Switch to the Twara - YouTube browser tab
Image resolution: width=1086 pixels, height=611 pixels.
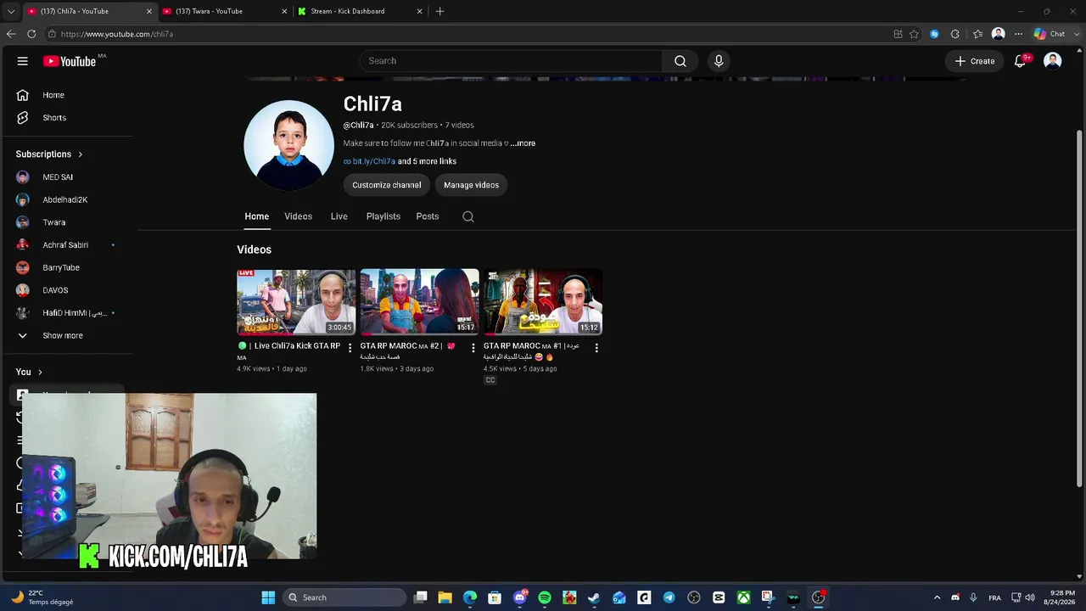point(225,11)
